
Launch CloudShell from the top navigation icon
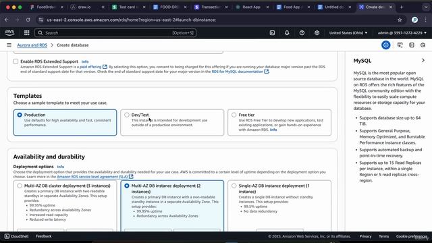pos(272,33)
